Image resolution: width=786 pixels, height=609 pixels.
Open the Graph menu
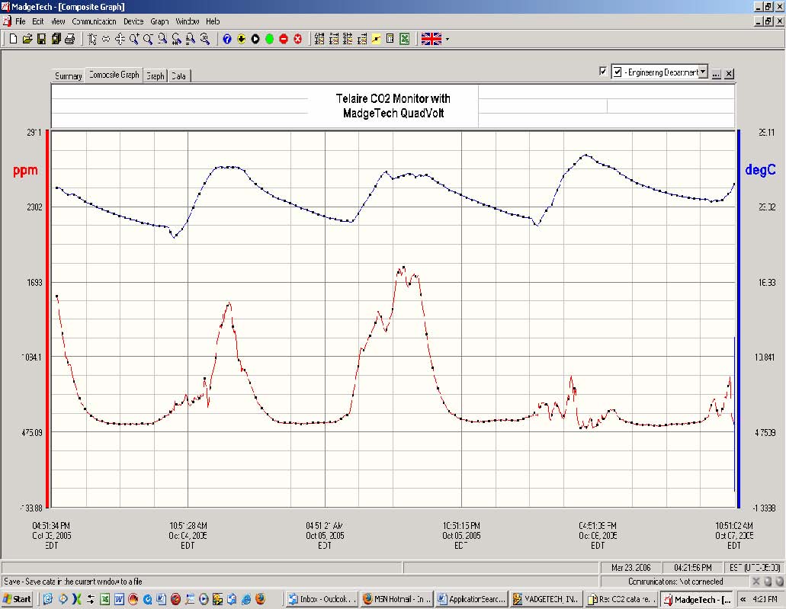tap(159, 21)
